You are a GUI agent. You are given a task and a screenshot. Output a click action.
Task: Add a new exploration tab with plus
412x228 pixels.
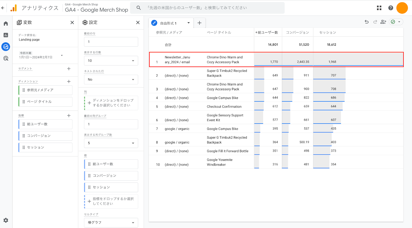[199, 23]
